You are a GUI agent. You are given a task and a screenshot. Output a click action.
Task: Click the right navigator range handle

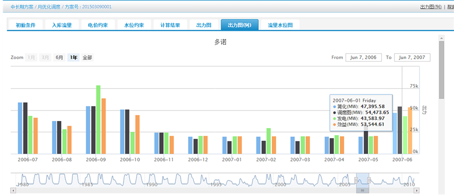point(369,180)
